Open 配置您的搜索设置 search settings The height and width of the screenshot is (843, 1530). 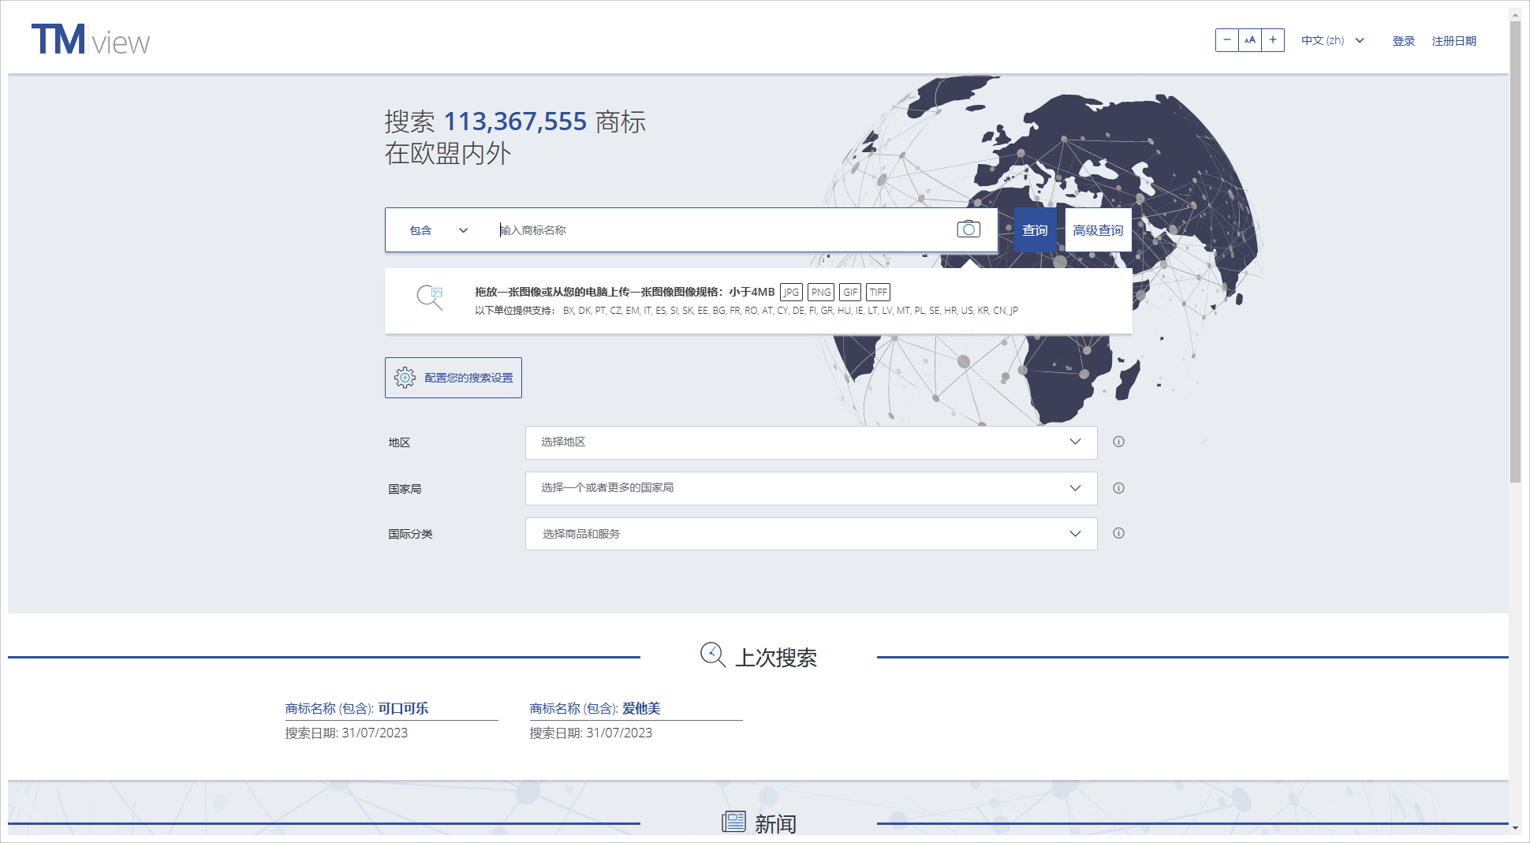click(x=453, y=378)
